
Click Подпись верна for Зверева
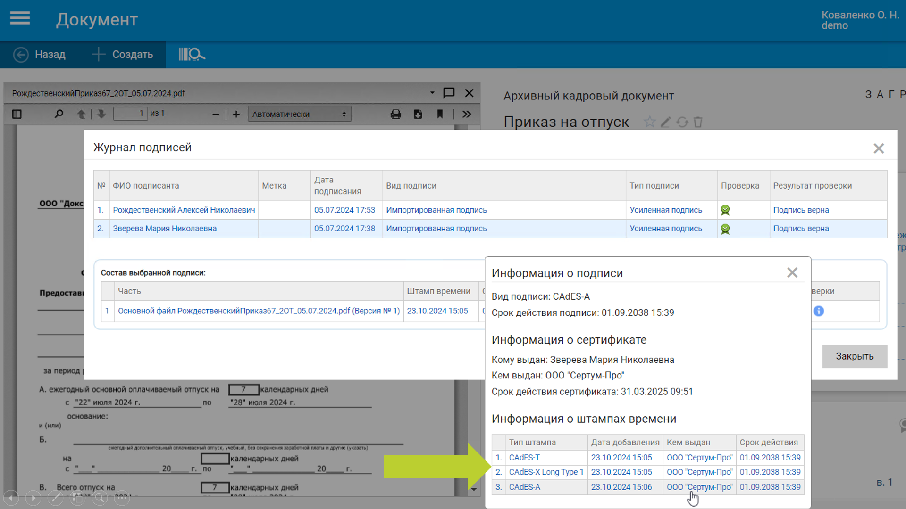click(801, 229)
